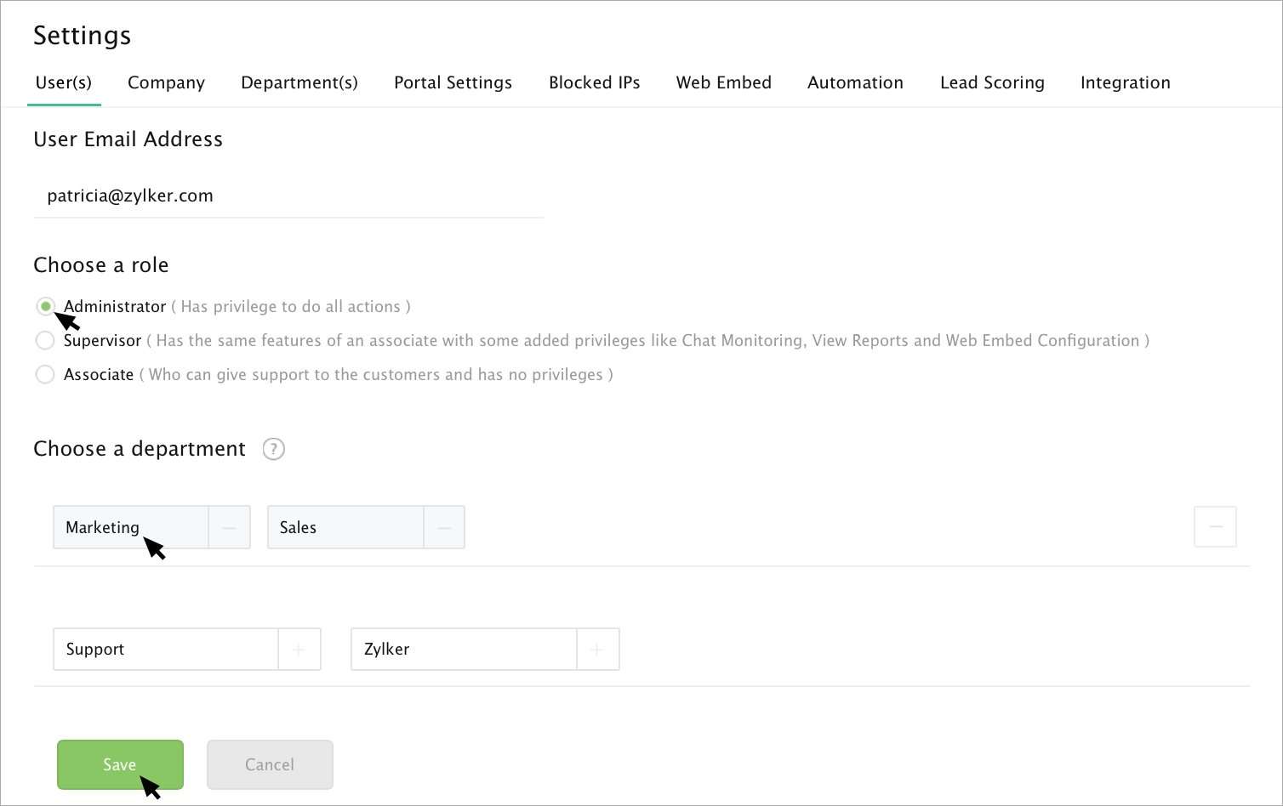Open the Portal Settings tab

click(453, 82)
